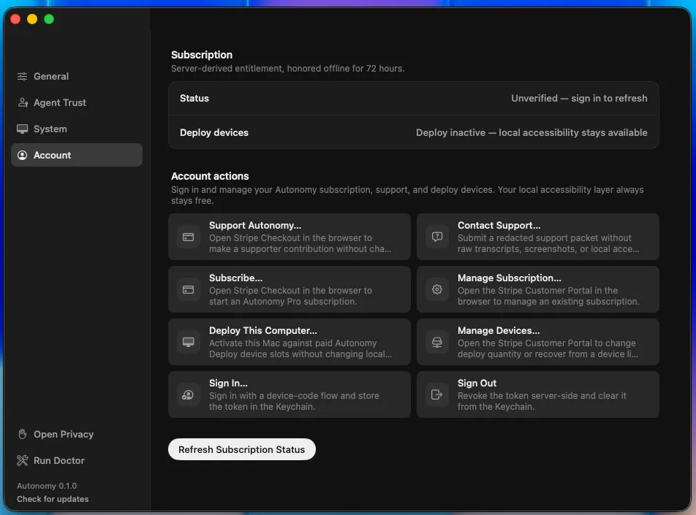The height and width of the screenshot is (515, 696).
Task: Click the Support Autonomy credit card icon
Action: pyautogui.click(x=188, y=237)
